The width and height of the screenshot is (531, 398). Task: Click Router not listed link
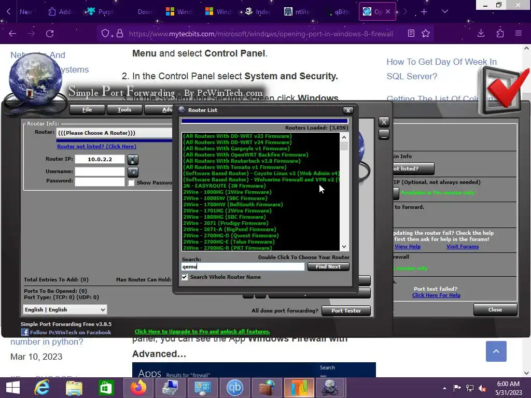[x=96, y=147]
